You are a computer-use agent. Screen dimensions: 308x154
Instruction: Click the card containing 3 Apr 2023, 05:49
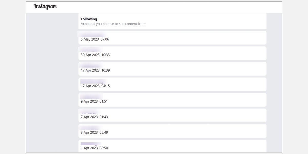tap(172, 131)
